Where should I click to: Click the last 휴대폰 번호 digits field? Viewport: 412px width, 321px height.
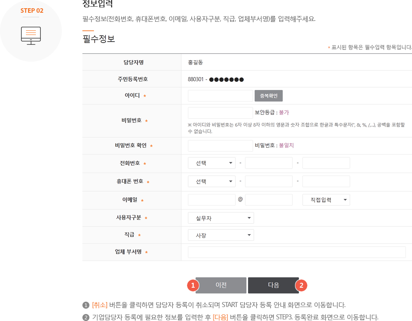point(326,181)
